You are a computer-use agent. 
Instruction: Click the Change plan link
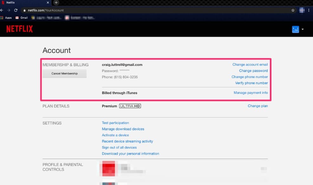coord(258,106)
